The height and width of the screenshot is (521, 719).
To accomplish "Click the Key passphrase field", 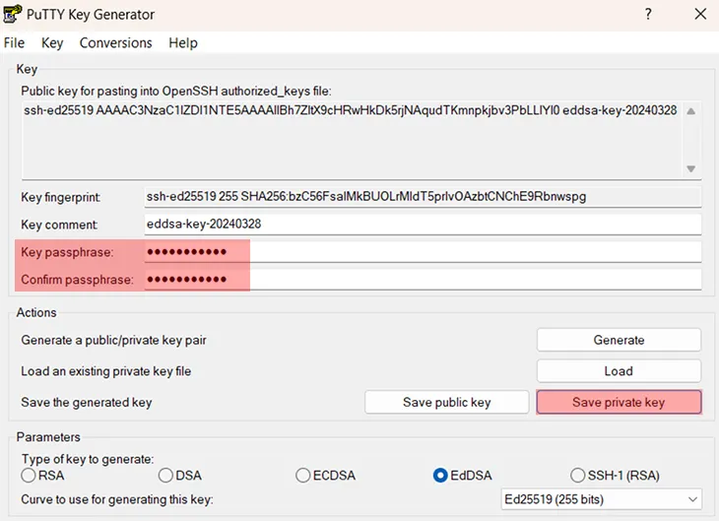I will coord(423,252).
